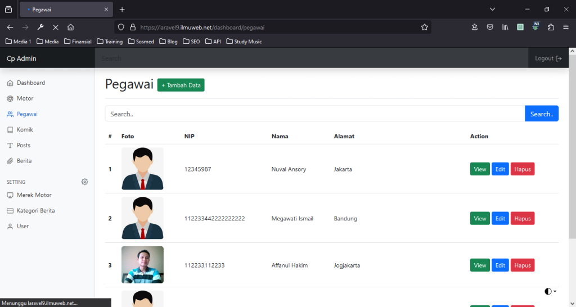
Task: Toggle the dark/light theme switcher
Action: coord(550,291)
